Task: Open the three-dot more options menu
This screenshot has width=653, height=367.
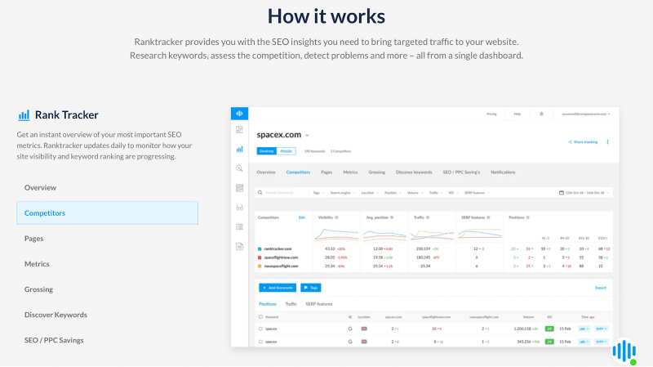Action: (x=607, y=141)
